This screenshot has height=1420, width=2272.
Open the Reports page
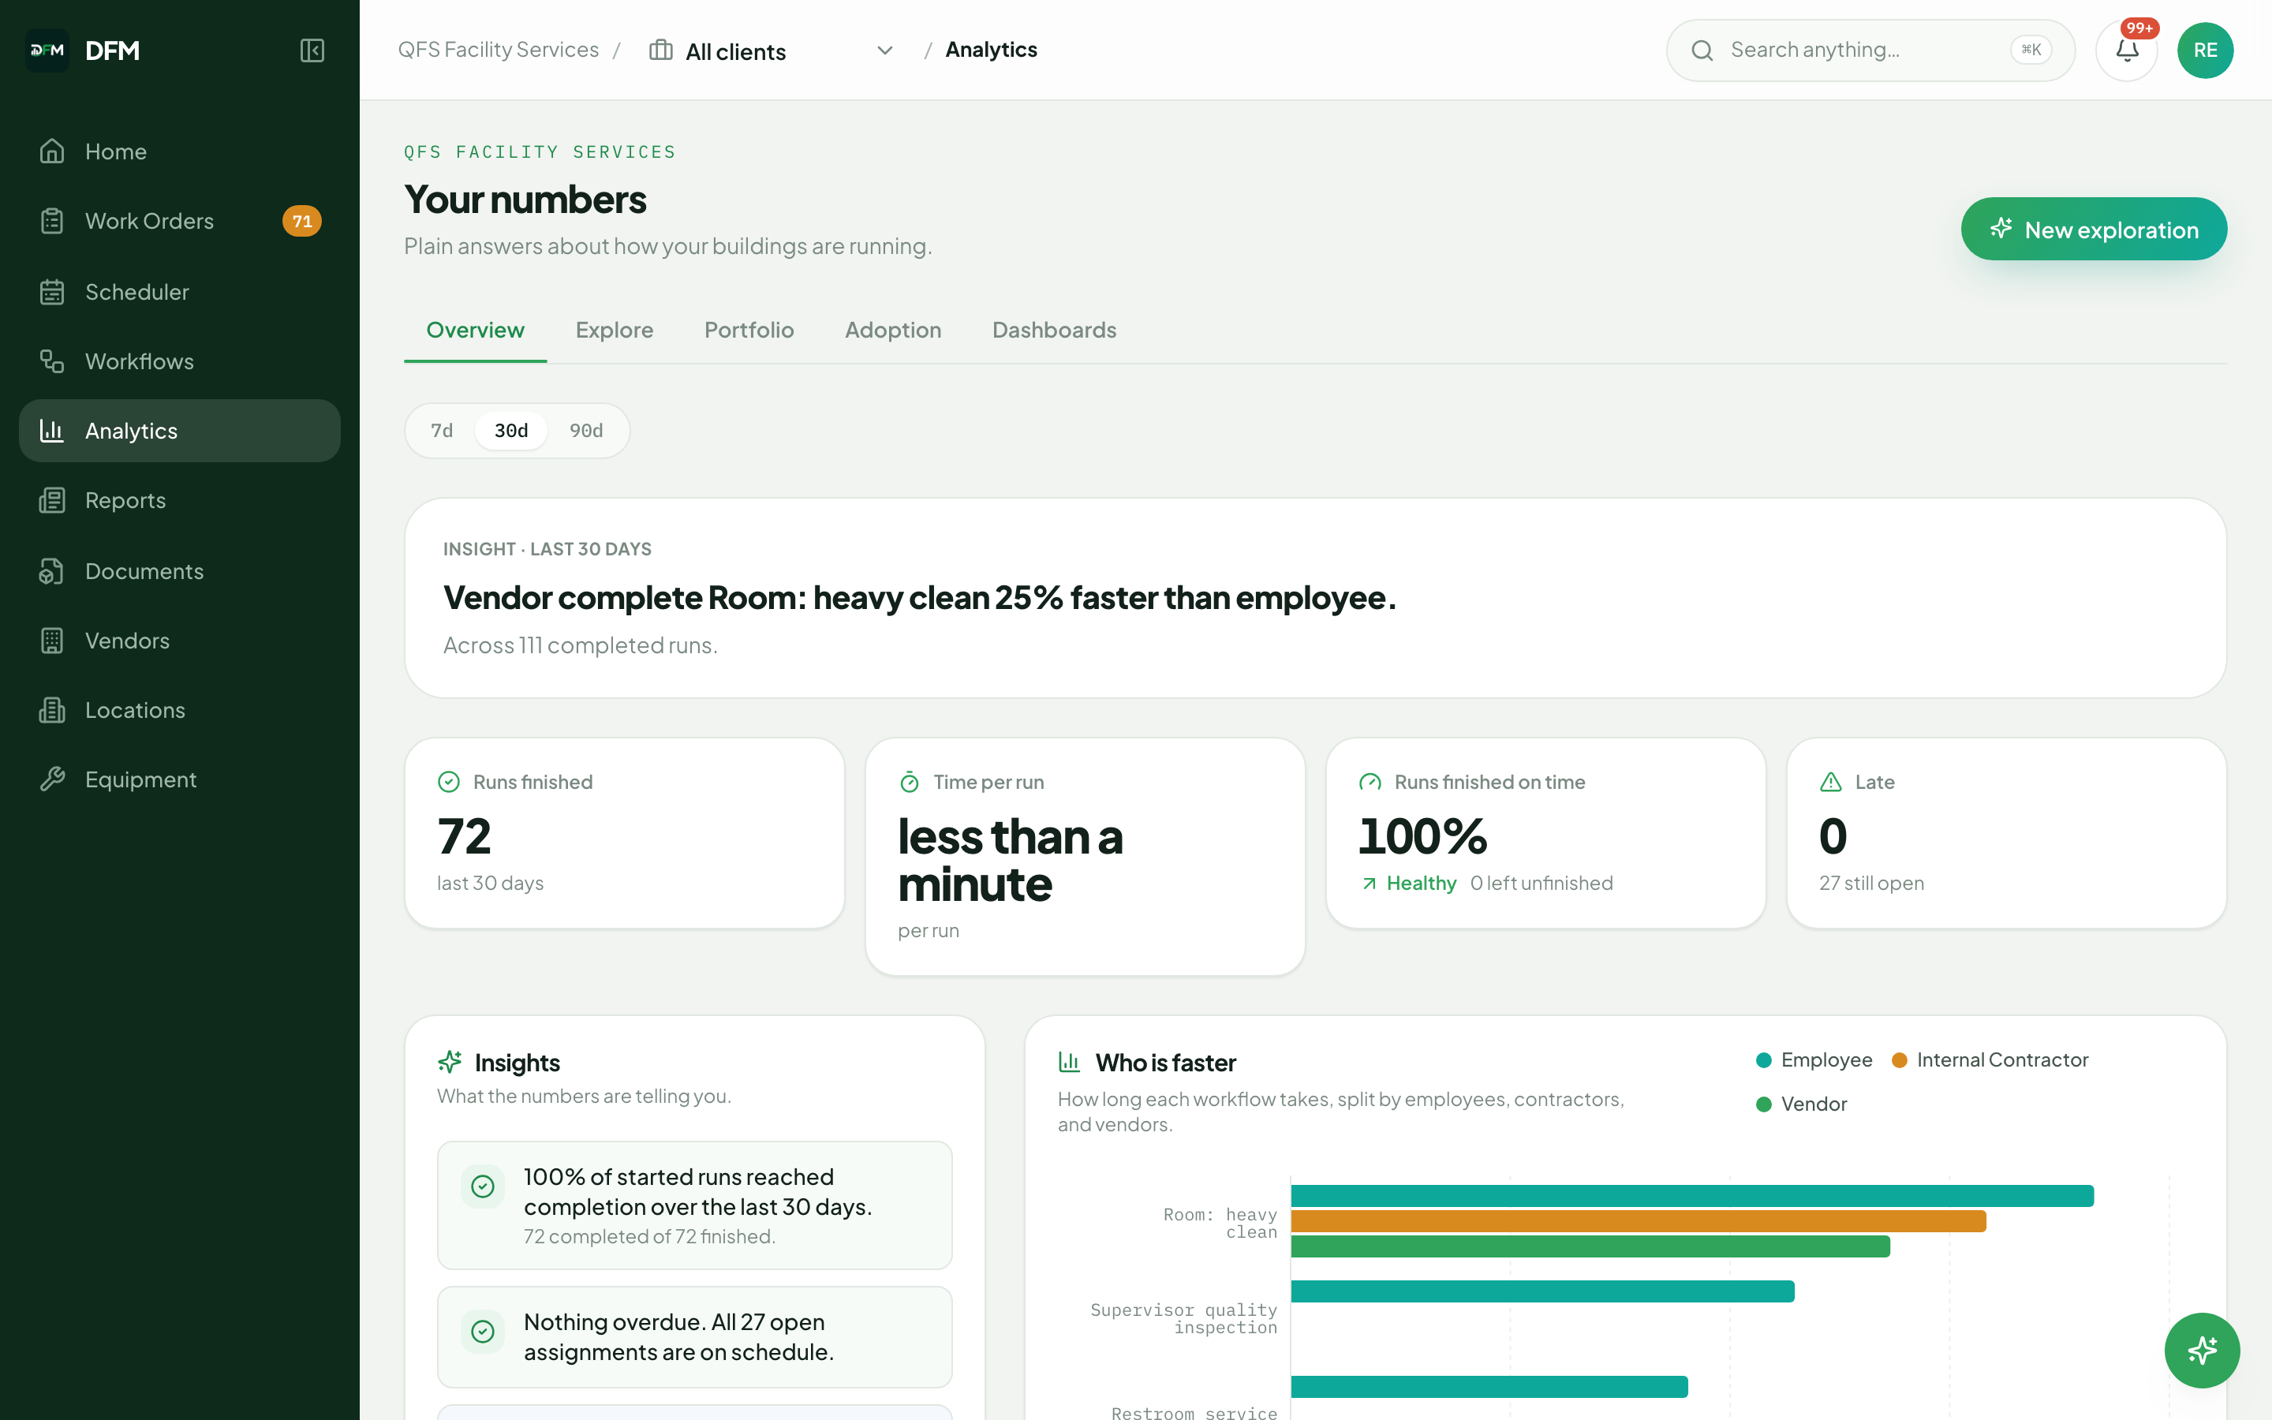(179, 501)
